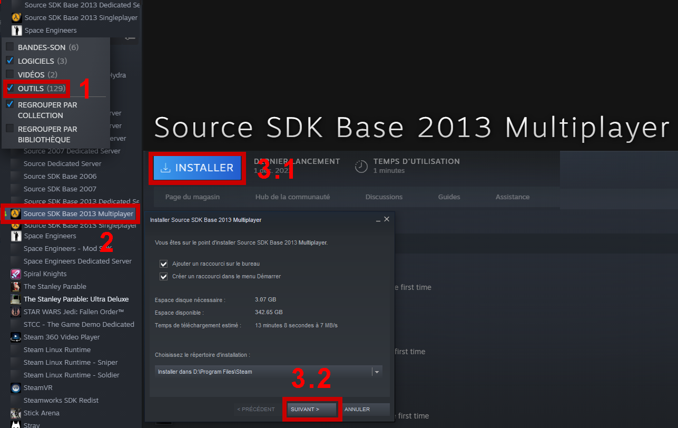Open the 'Page du magasin' tab

coord(192,197)
